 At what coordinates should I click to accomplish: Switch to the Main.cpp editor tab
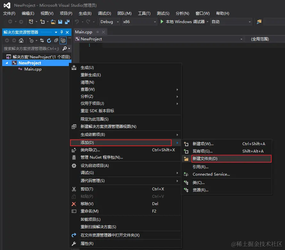click(84, 32)
